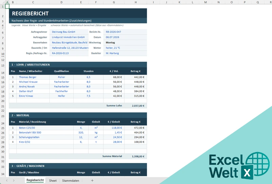This screenshot has width=272, height=184.
Task: Click the LOHN- / ARBEITSSTUNDEN section header
Action: point(78,65)
